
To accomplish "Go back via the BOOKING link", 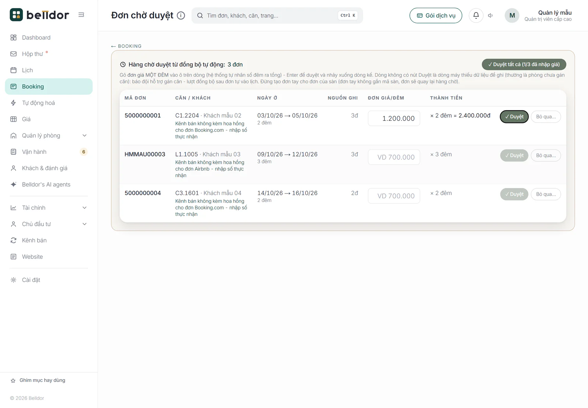I will pos(126,46).
